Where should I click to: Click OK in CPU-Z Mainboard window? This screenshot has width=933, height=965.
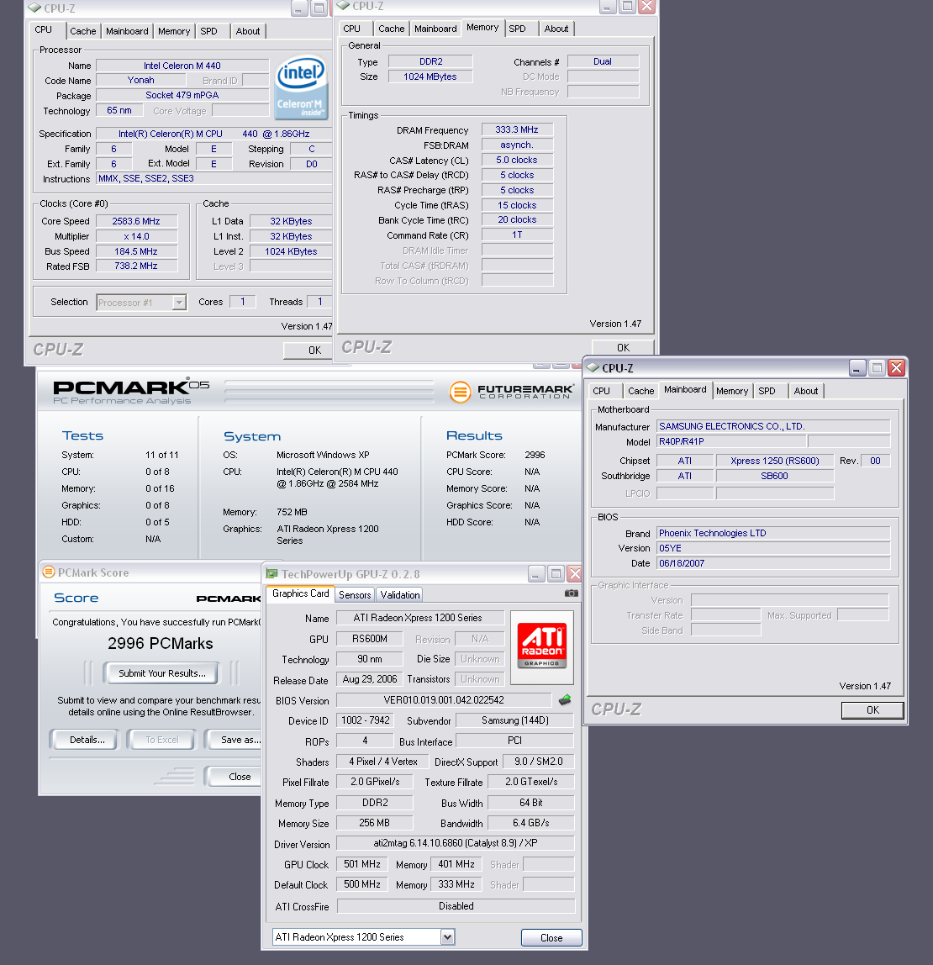click(872, 710)
